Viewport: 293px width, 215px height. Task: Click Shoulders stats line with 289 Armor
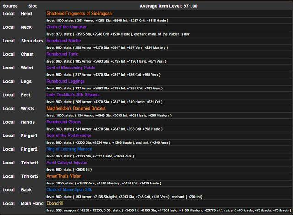(x=107, y=48)
